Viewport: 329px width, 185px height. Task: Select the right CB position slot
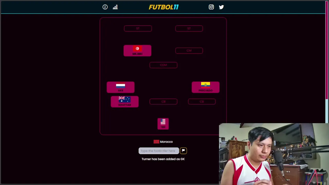pos(202,102)
